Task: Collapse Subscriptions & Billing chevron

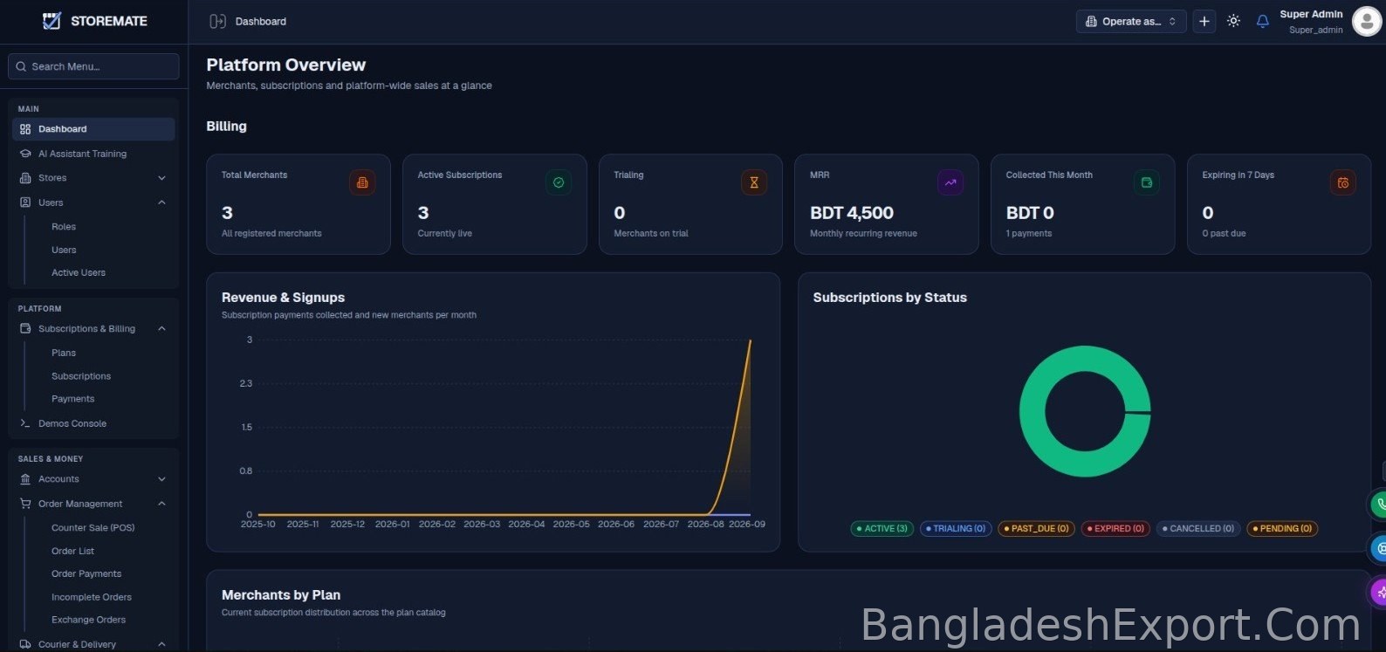Action: coord(161,329)
